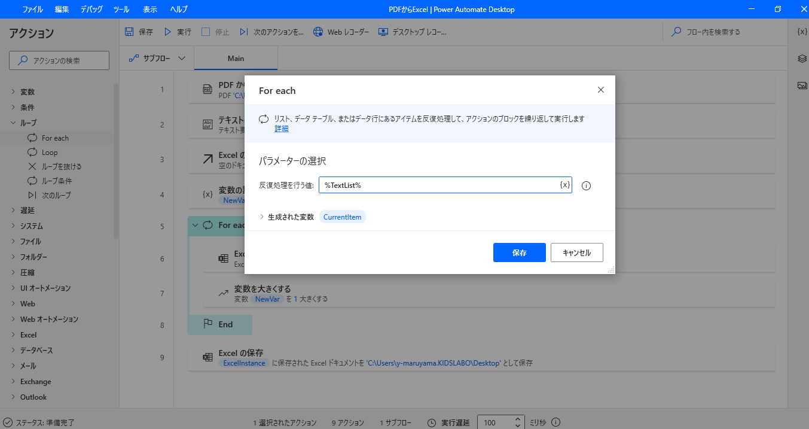The width and height of the screenshot is (809, 429).
Task: Expand the Excel category
Action: click(13, 334)
